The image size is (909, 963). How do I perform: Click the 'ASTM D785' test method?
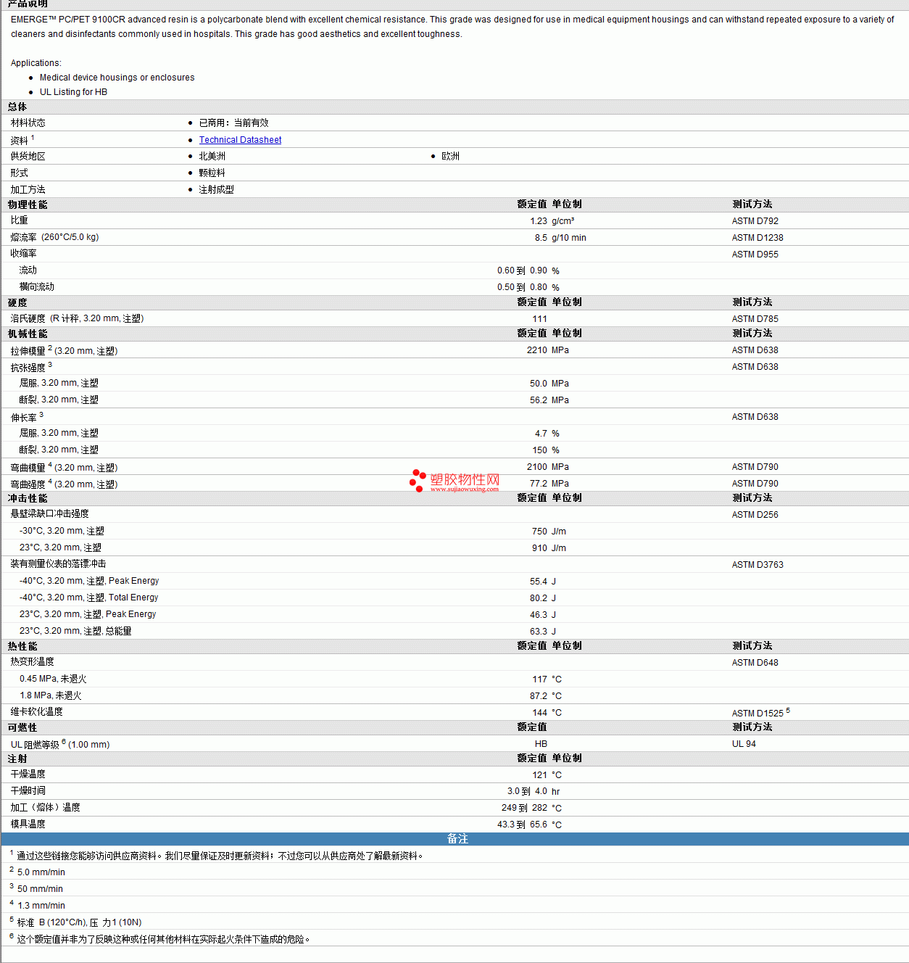755,319
